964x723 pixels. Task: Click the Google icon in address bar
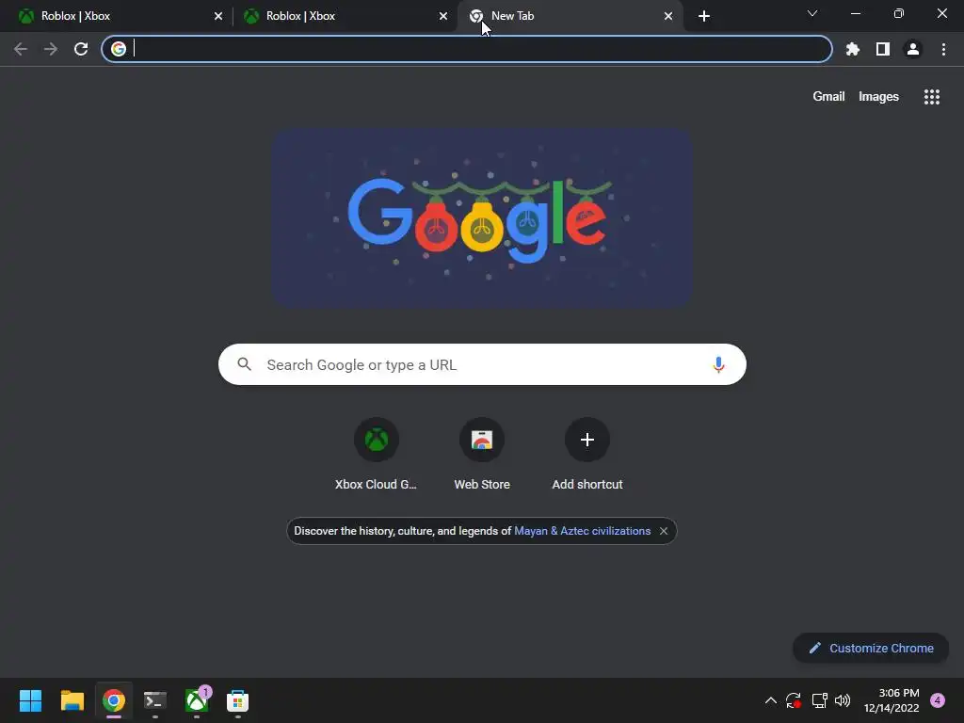pyautogui.click(x=119, y=49)
